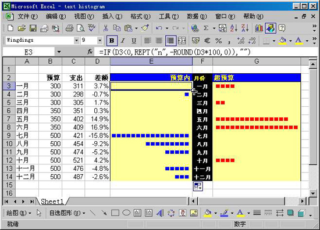This screenshot has width=320, height=230.
Task: Open the Undo history dropdown arrow
Action: click(167, 28)
